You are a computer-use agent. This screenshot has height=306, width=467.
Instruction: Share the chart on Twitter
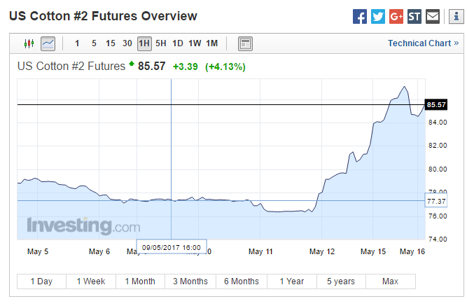[378, 16]
